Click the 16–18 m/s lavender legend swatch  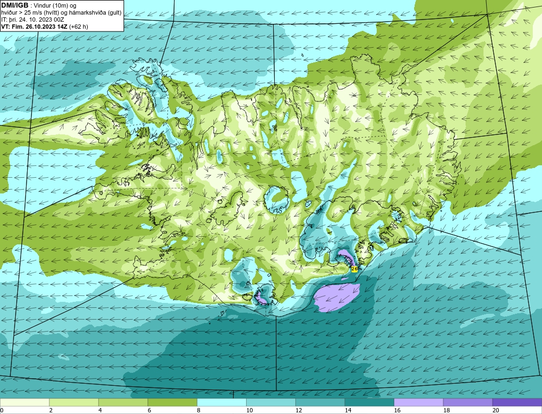pyautogui.click(x=418, y=402)
